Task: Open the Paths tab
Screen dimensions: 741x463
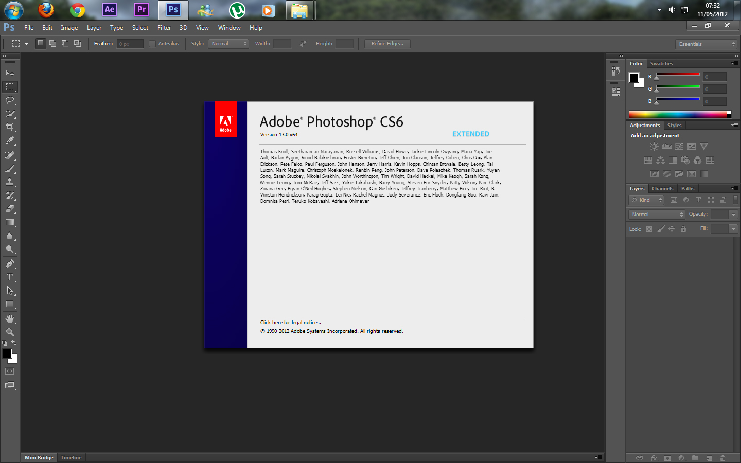Action: pos(688,189)
